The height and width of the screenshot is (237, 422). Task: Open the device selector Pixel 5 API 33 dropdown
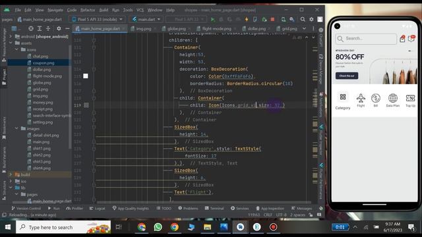pyautogui.click(x=97, y=19)
